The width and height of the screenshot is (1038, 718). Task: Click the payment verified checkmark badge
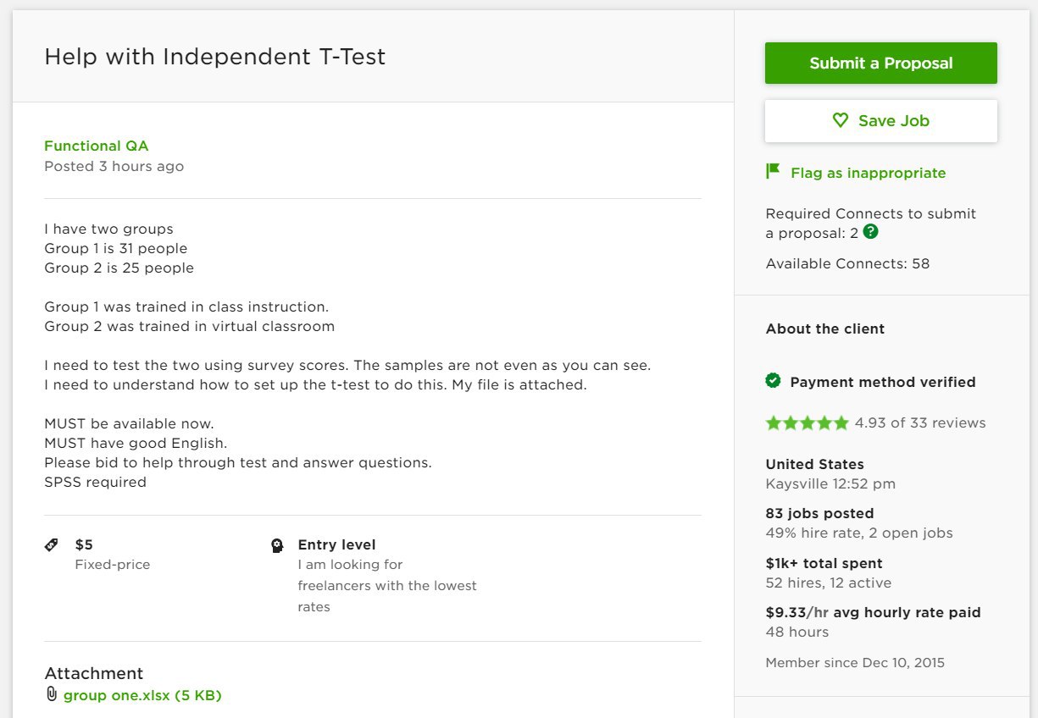coord(773,381)
